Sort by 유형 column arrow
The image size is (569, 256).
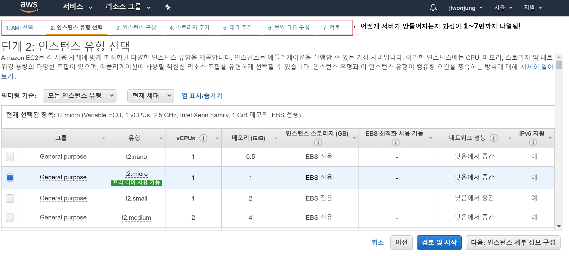[x=161, y=138]
